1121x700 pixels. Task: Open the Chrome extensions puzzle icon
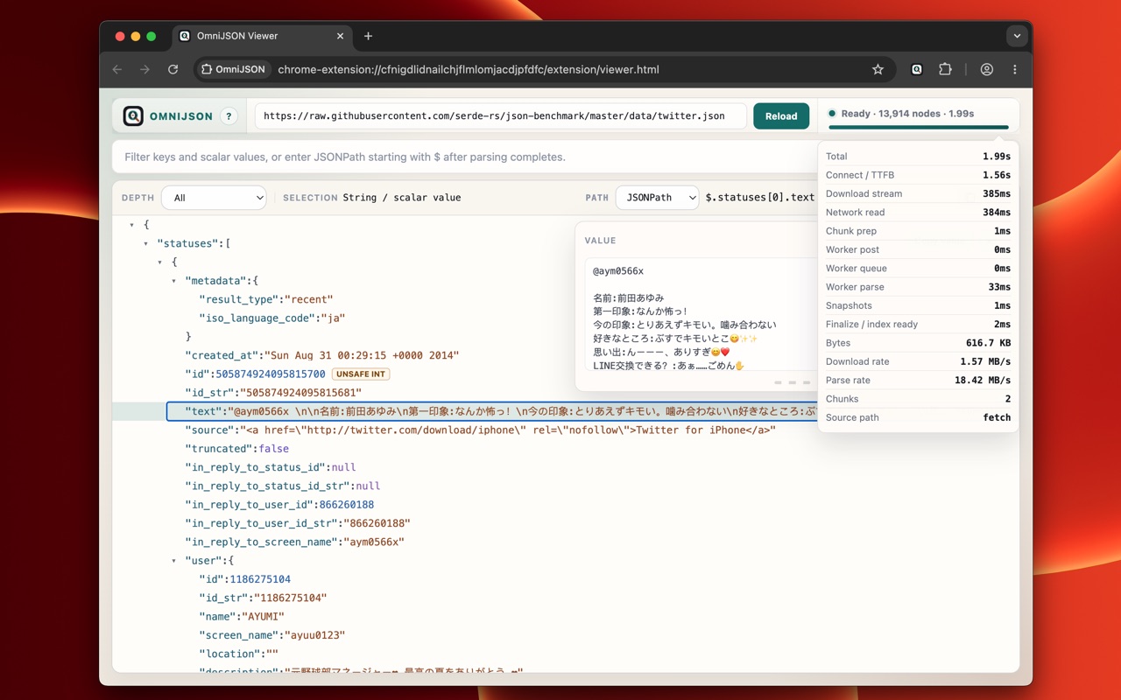tap(945, 69)
